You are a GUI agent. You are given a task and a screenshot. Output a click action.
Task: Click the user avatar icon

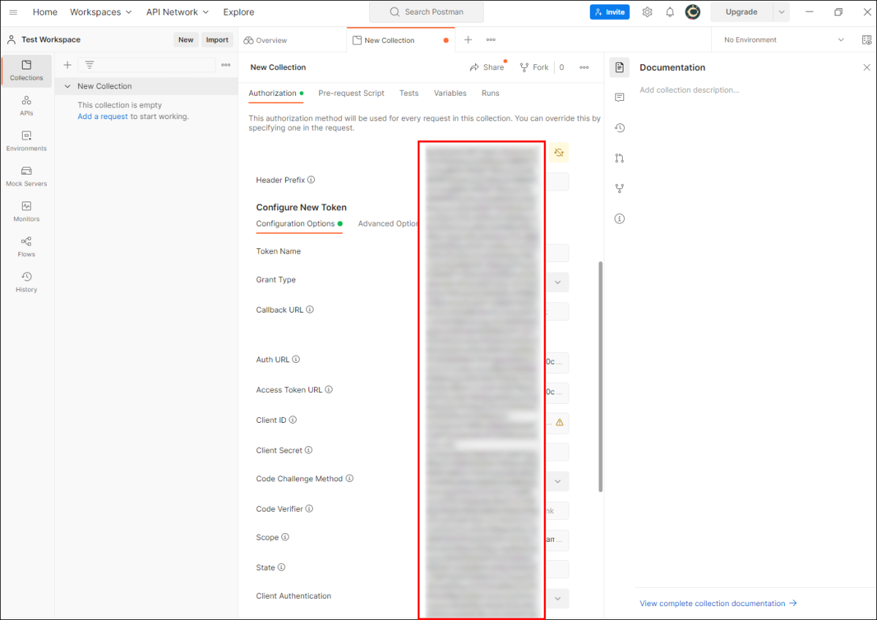[693, 12]
